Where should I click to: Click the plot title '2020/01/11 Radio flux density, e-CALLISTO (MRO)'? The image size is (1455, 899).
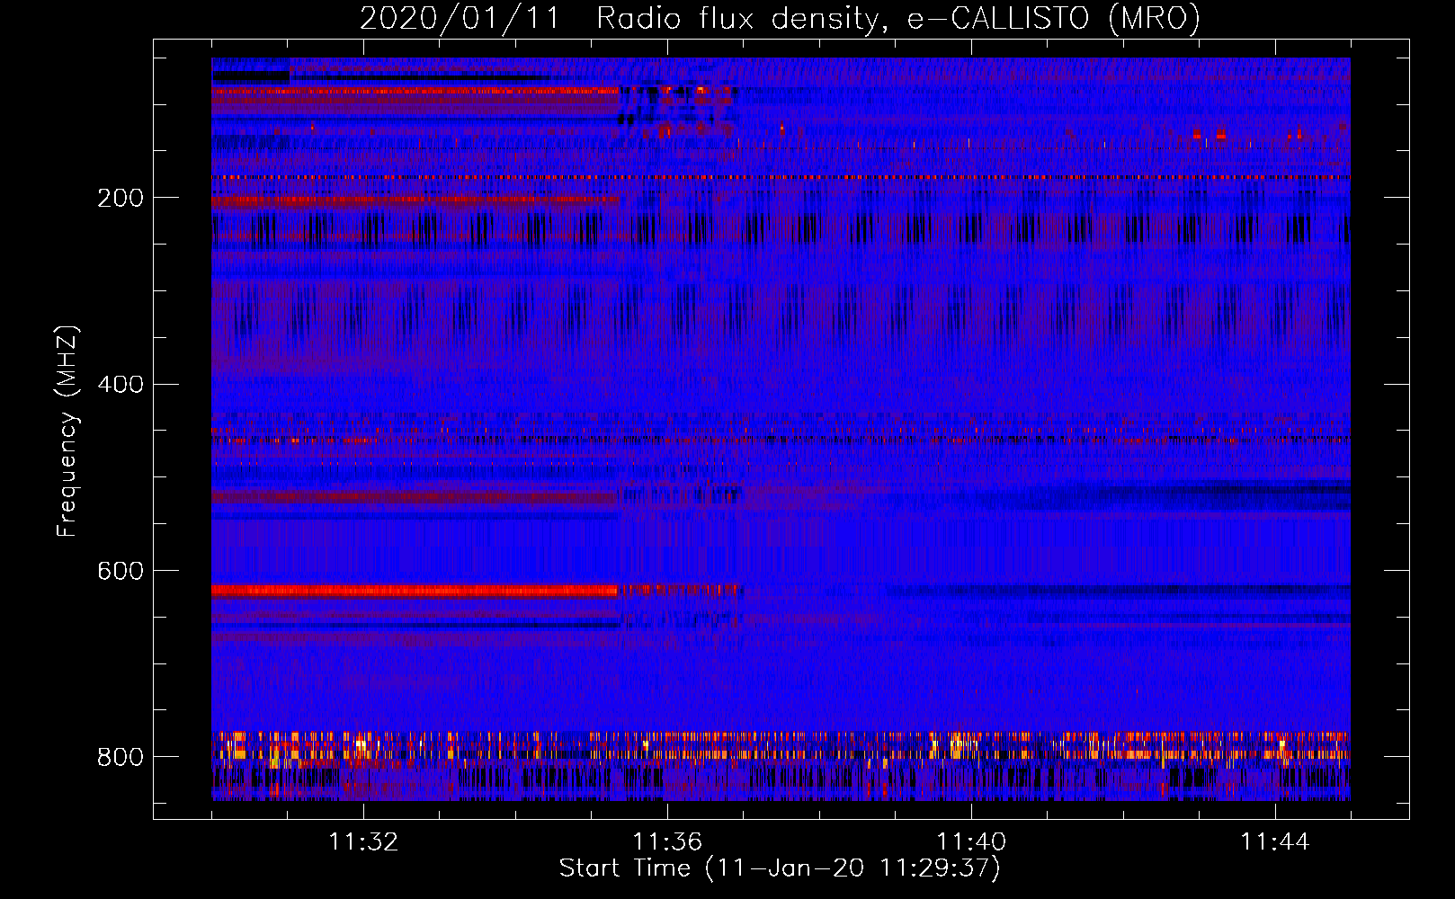click(x=780, y=18)
